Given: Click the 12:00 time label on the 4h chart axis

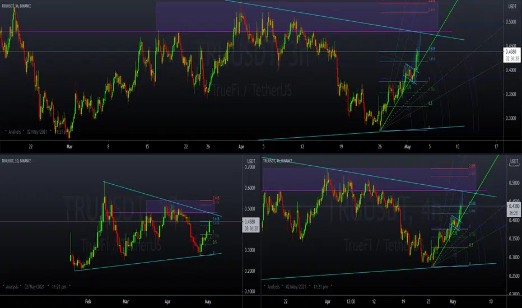Looking at the screenshot, I should point(351,302).
